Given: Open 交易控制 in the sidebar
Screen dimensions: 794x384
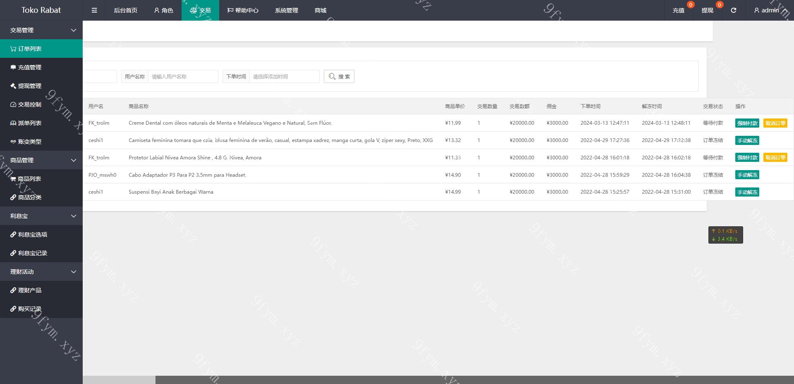Looking at the screenshot, I should (x=41, y=104).
